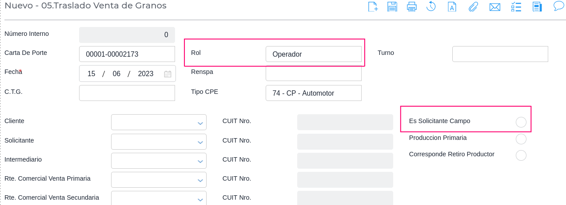The width and height of the screenshot is (566, 205).
Task: Open the calendar picker in Fecha field
Action: tap(167, 74)
